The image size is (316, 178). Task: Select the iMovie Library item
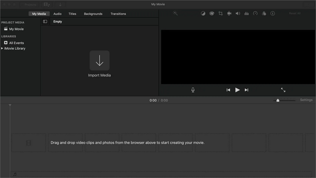point(15,48)
